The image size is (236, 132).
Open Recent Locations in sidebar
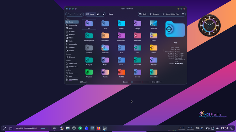point(72,67)
